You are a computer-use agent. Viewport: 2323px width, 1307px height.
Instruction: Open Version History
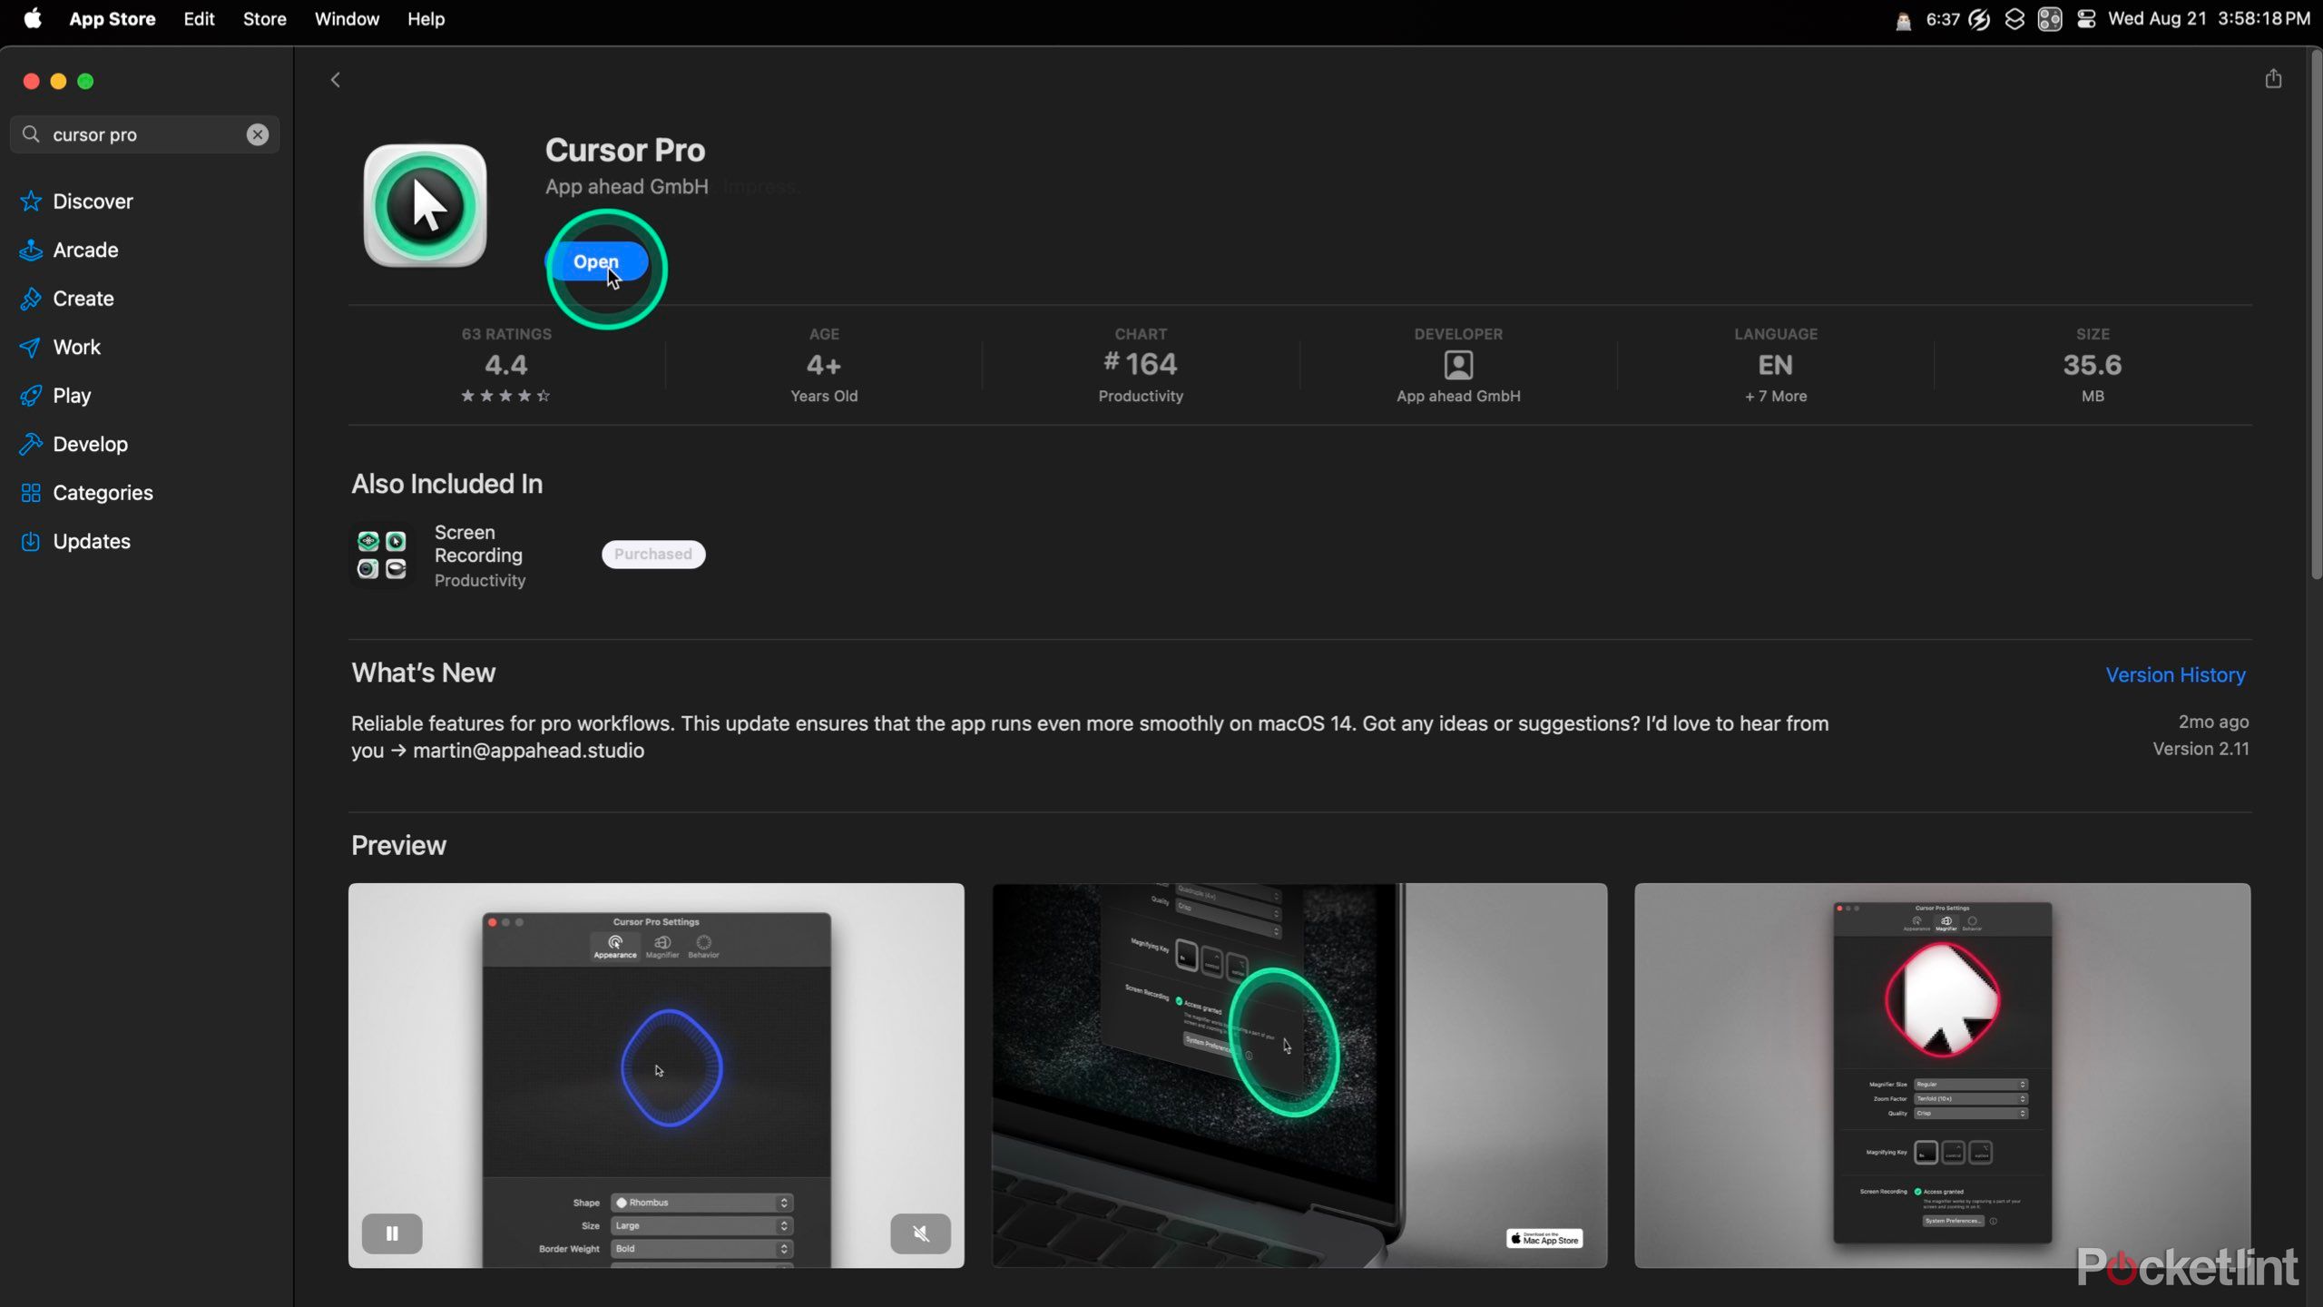(x=2175, y=674)
